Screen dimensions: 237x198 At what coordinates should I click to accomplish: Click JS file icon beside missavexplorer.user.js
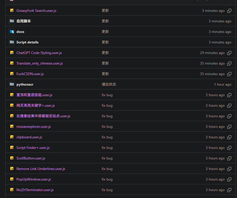point(12,126)
